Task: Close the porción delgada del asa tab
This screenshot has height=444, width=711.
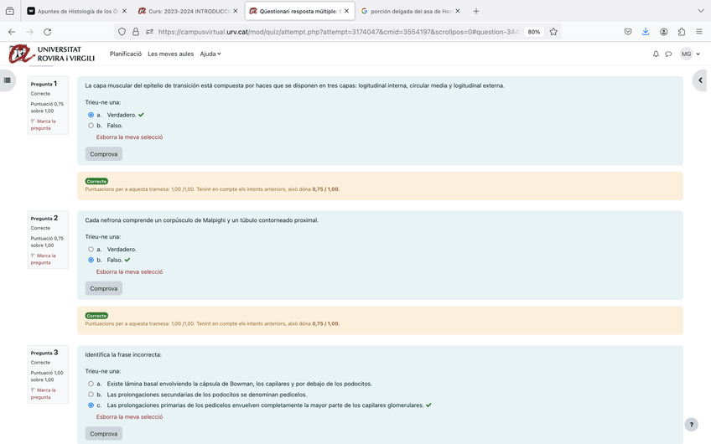Action: pos(458,11)
